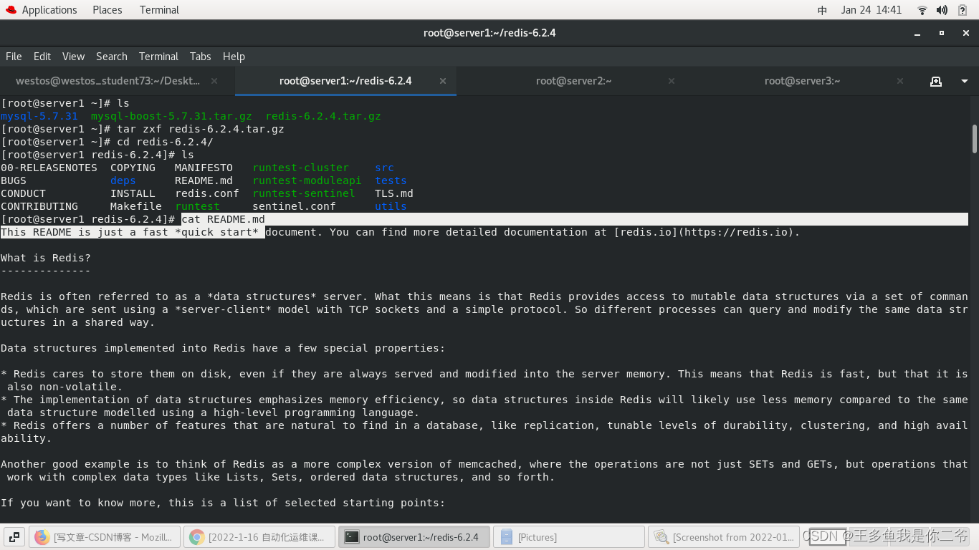Click the battery status icon
Viewport: 979px width, 550px height.
pos(963,10)
